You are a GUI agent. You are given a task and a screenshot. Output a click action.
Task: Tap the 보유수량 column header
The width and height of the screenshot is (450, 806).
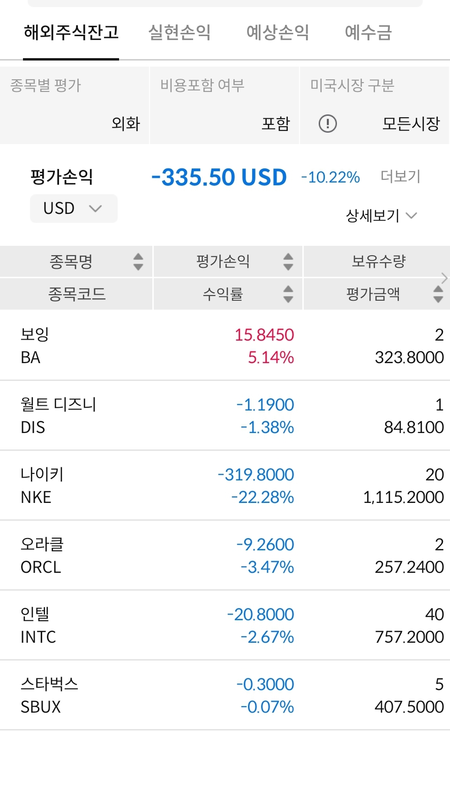[379, 261]
